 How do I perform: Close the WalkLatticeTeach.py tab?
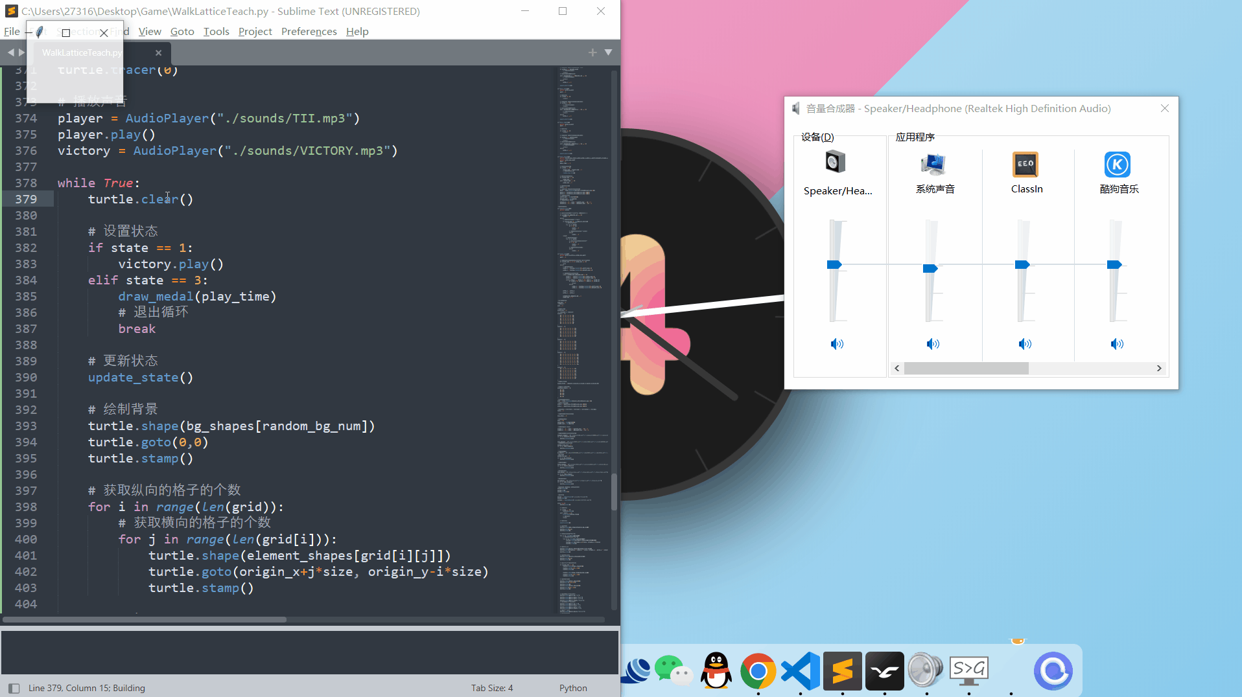pos(158,52)
